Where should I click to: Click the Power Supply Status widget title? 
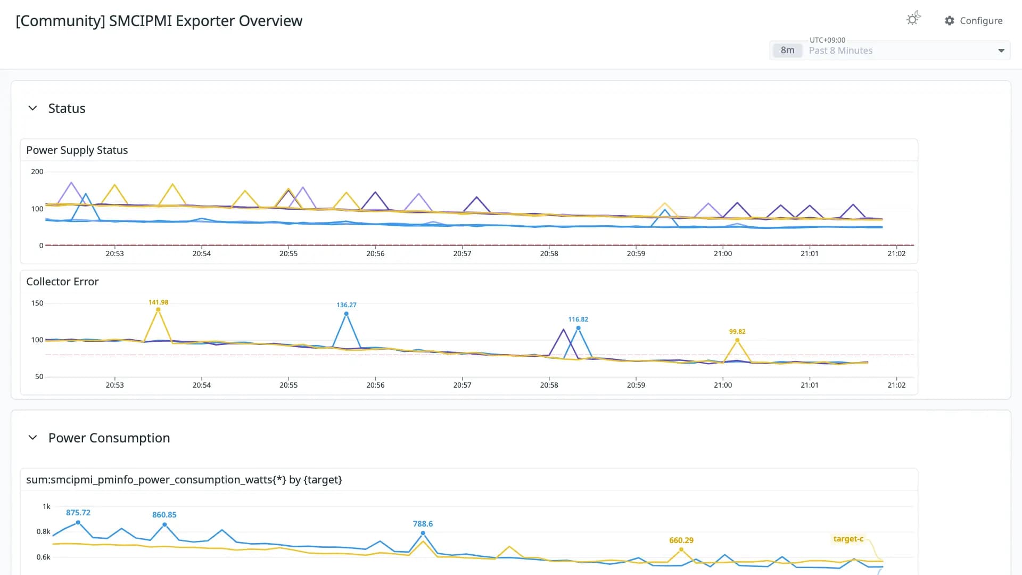tap(77, 150)
